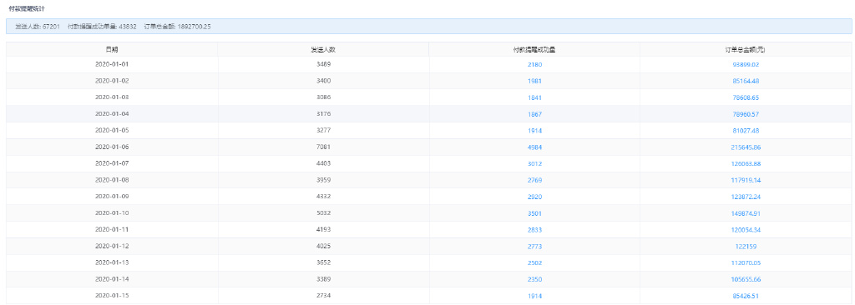Open order amount link 93899.02
Image resolution: width=855 pixels, height=305 pixels.
(746, 64)
